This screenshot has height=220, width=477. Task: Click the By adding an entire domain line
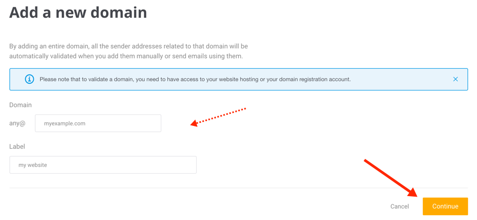coord(128,47)
